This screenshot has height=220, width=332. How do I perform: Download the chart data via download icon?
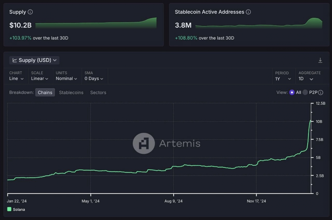[x=320, y=60]
